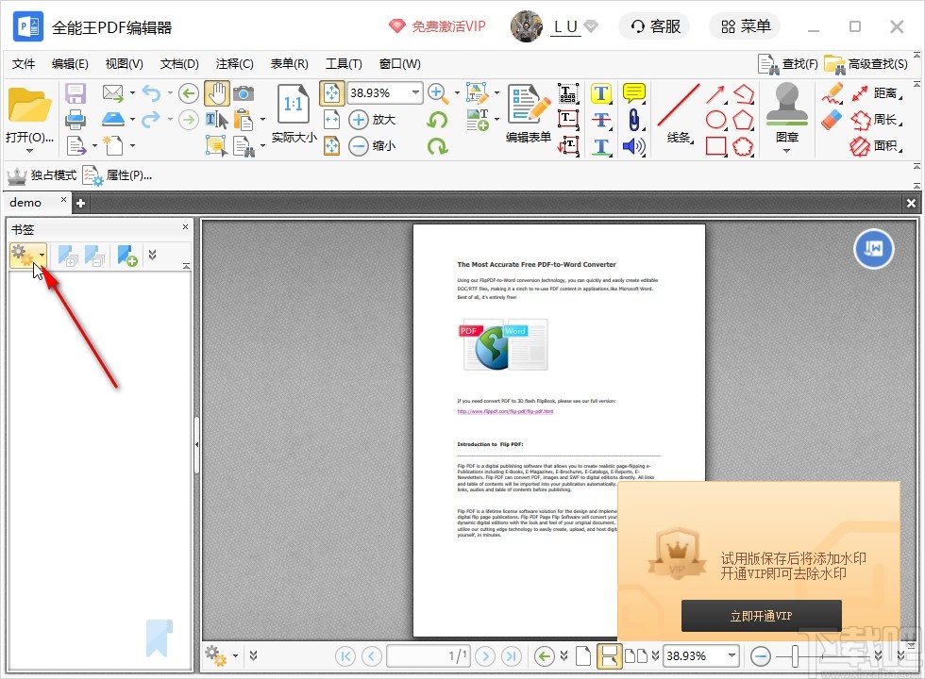
Task: Click the save floppy disk icon
Action: pos(76,93)
